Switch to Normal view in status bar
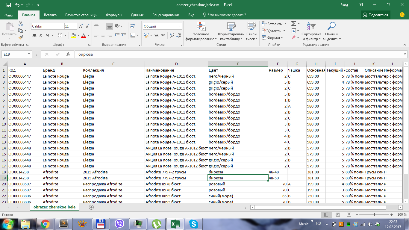The height and width of the screenshot is (230, 409). pos(326,215)
